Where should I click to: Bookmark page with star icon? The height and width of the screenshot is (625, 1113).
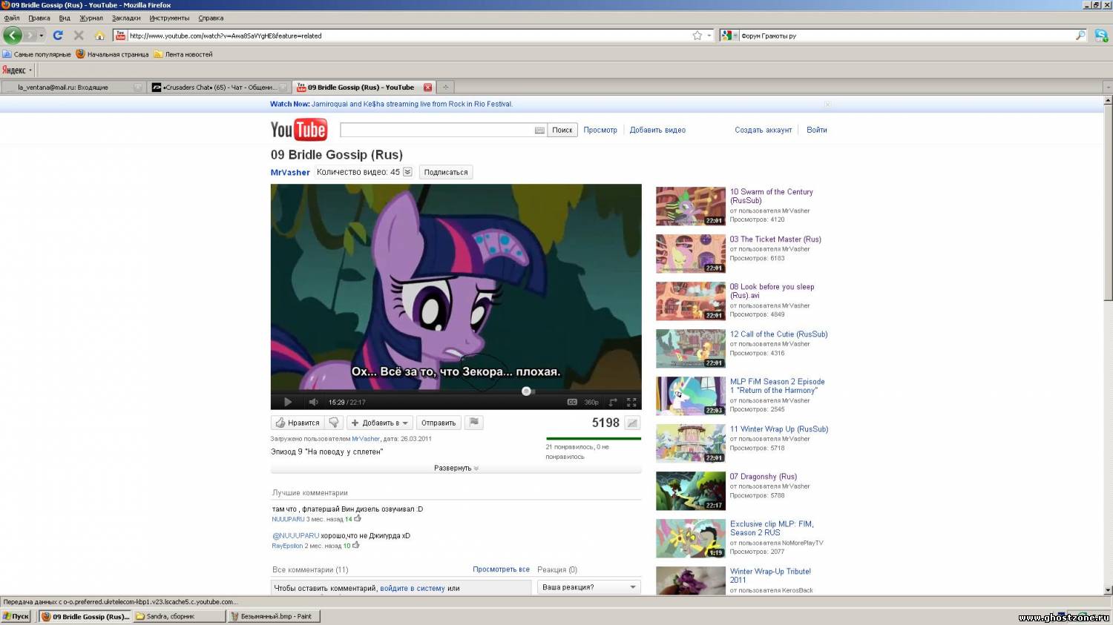(697, 35)
